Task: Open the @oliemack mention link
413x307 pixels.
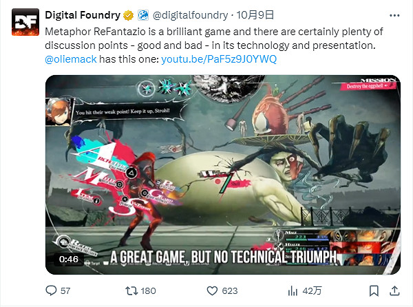Action: 71,59
